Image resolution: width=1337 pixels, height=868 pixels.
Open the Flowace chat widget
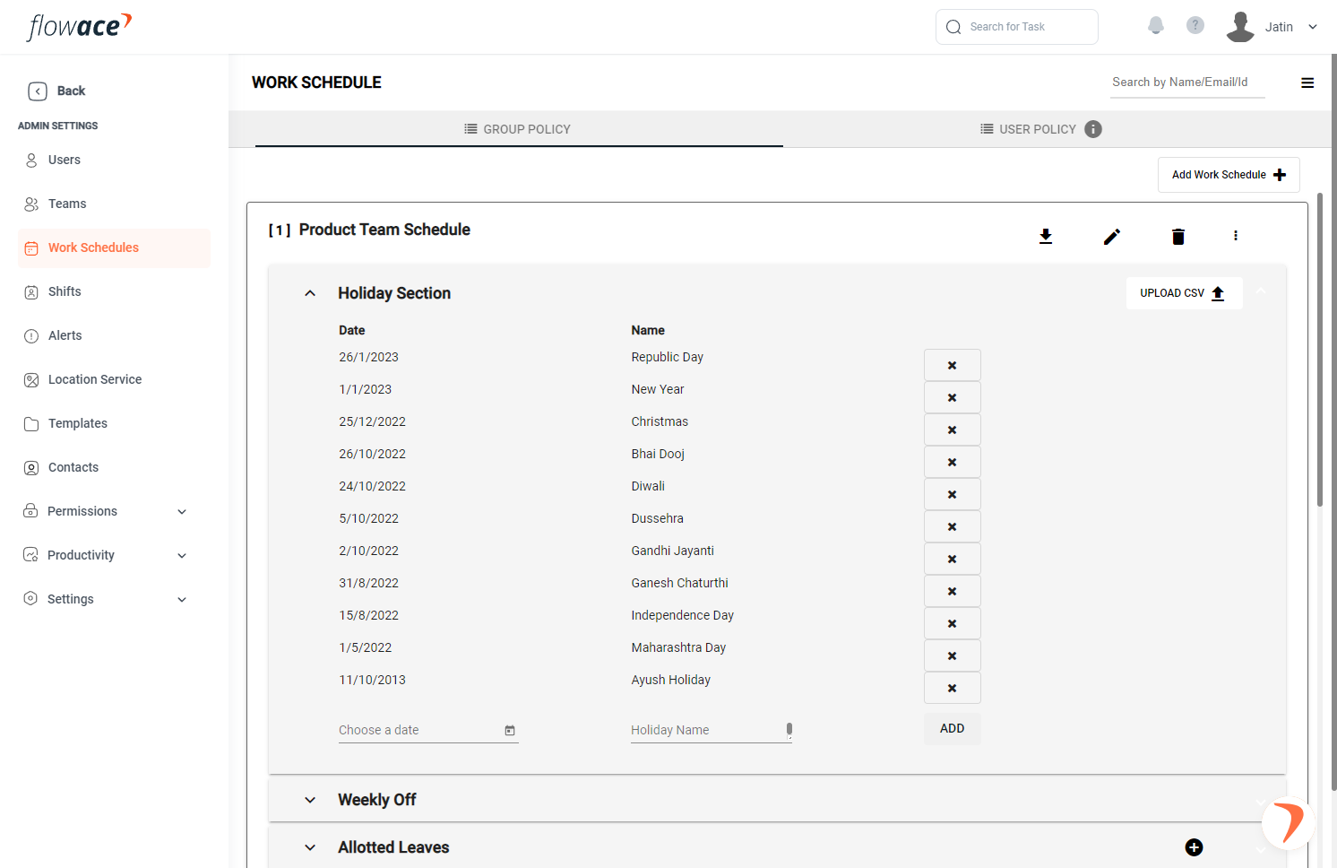[1289, 822]
